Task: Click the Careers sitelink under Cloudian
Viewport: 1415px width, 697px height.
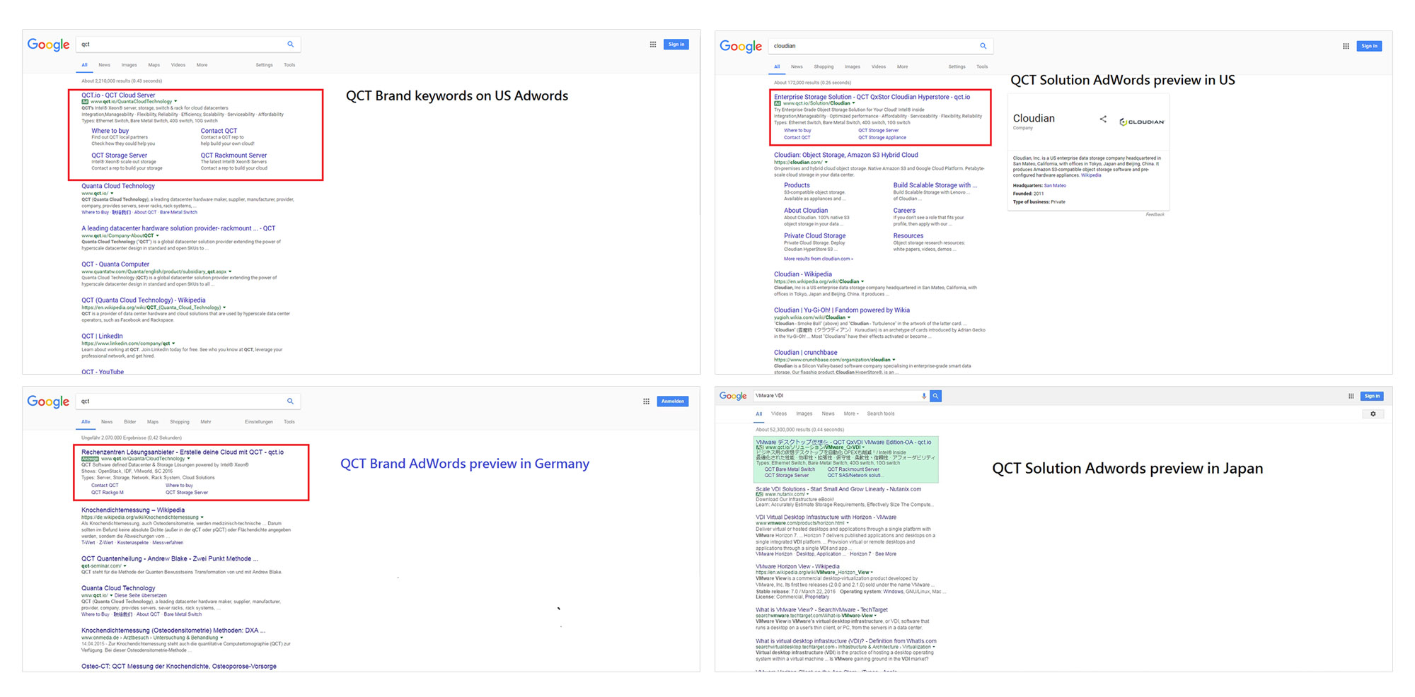Action: pos(904,211)
